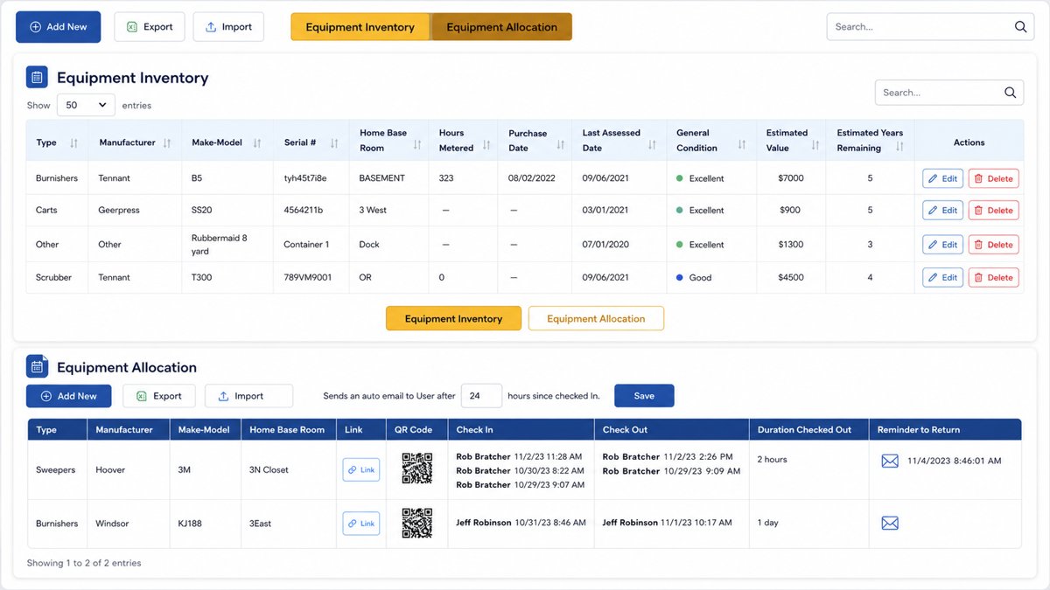The image size is (1050, 590).
Task: Click serial number tyh45t7i8e
Action: click(305, 178)
